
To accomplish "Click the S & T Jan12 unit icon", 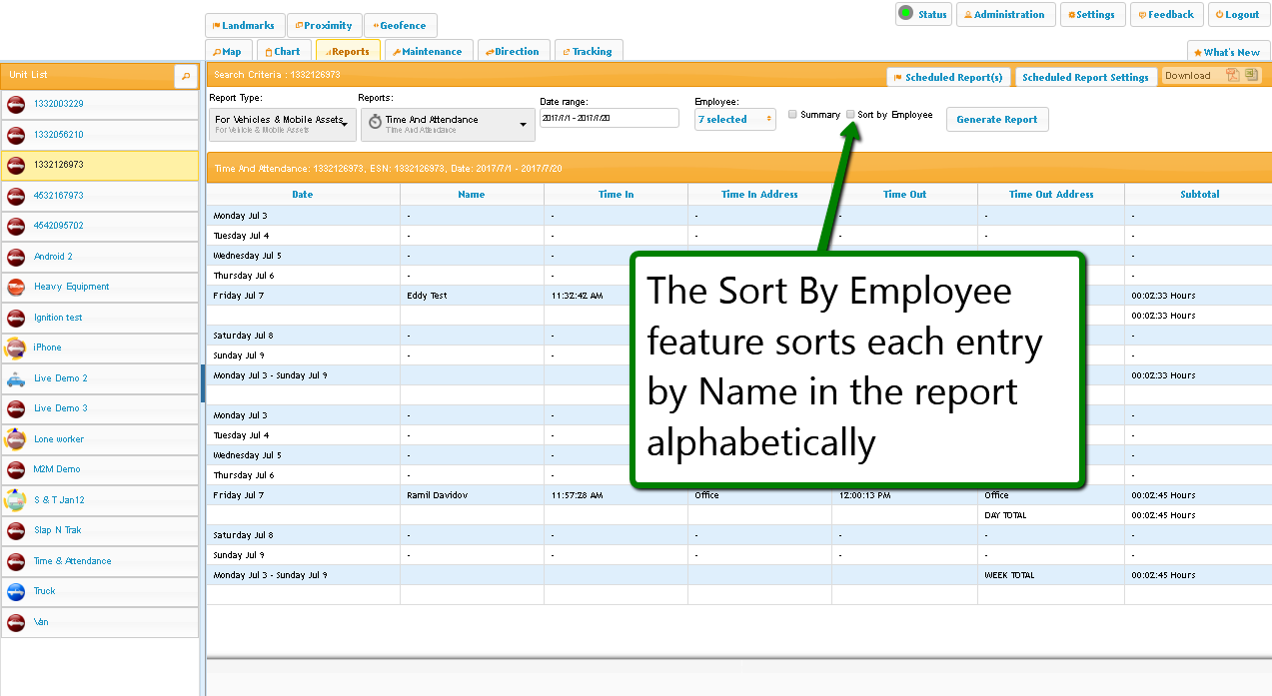I will [16, 500].
